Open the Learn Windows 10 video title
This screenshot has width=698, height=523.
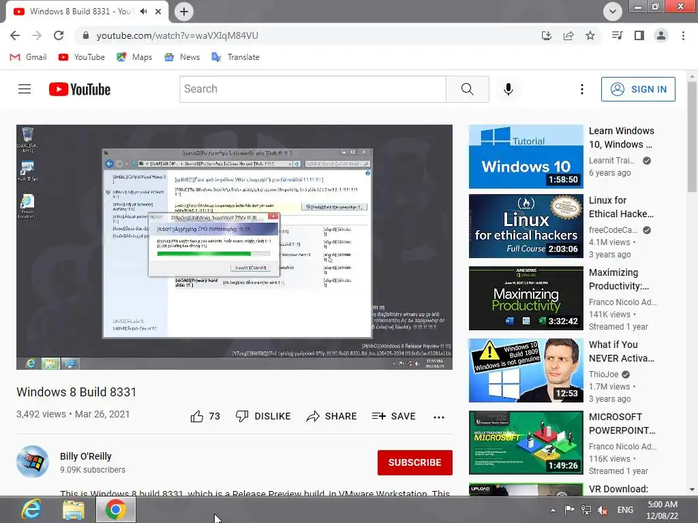[x=622, y=138]
